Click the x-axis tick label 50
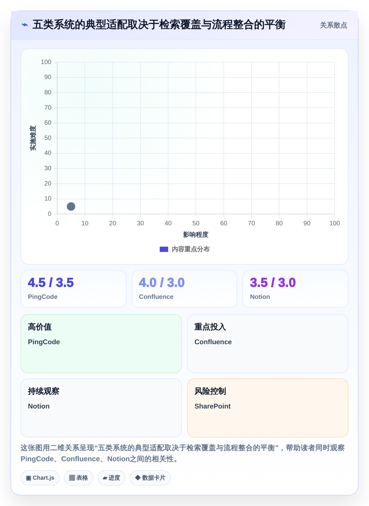 point(196,223)
